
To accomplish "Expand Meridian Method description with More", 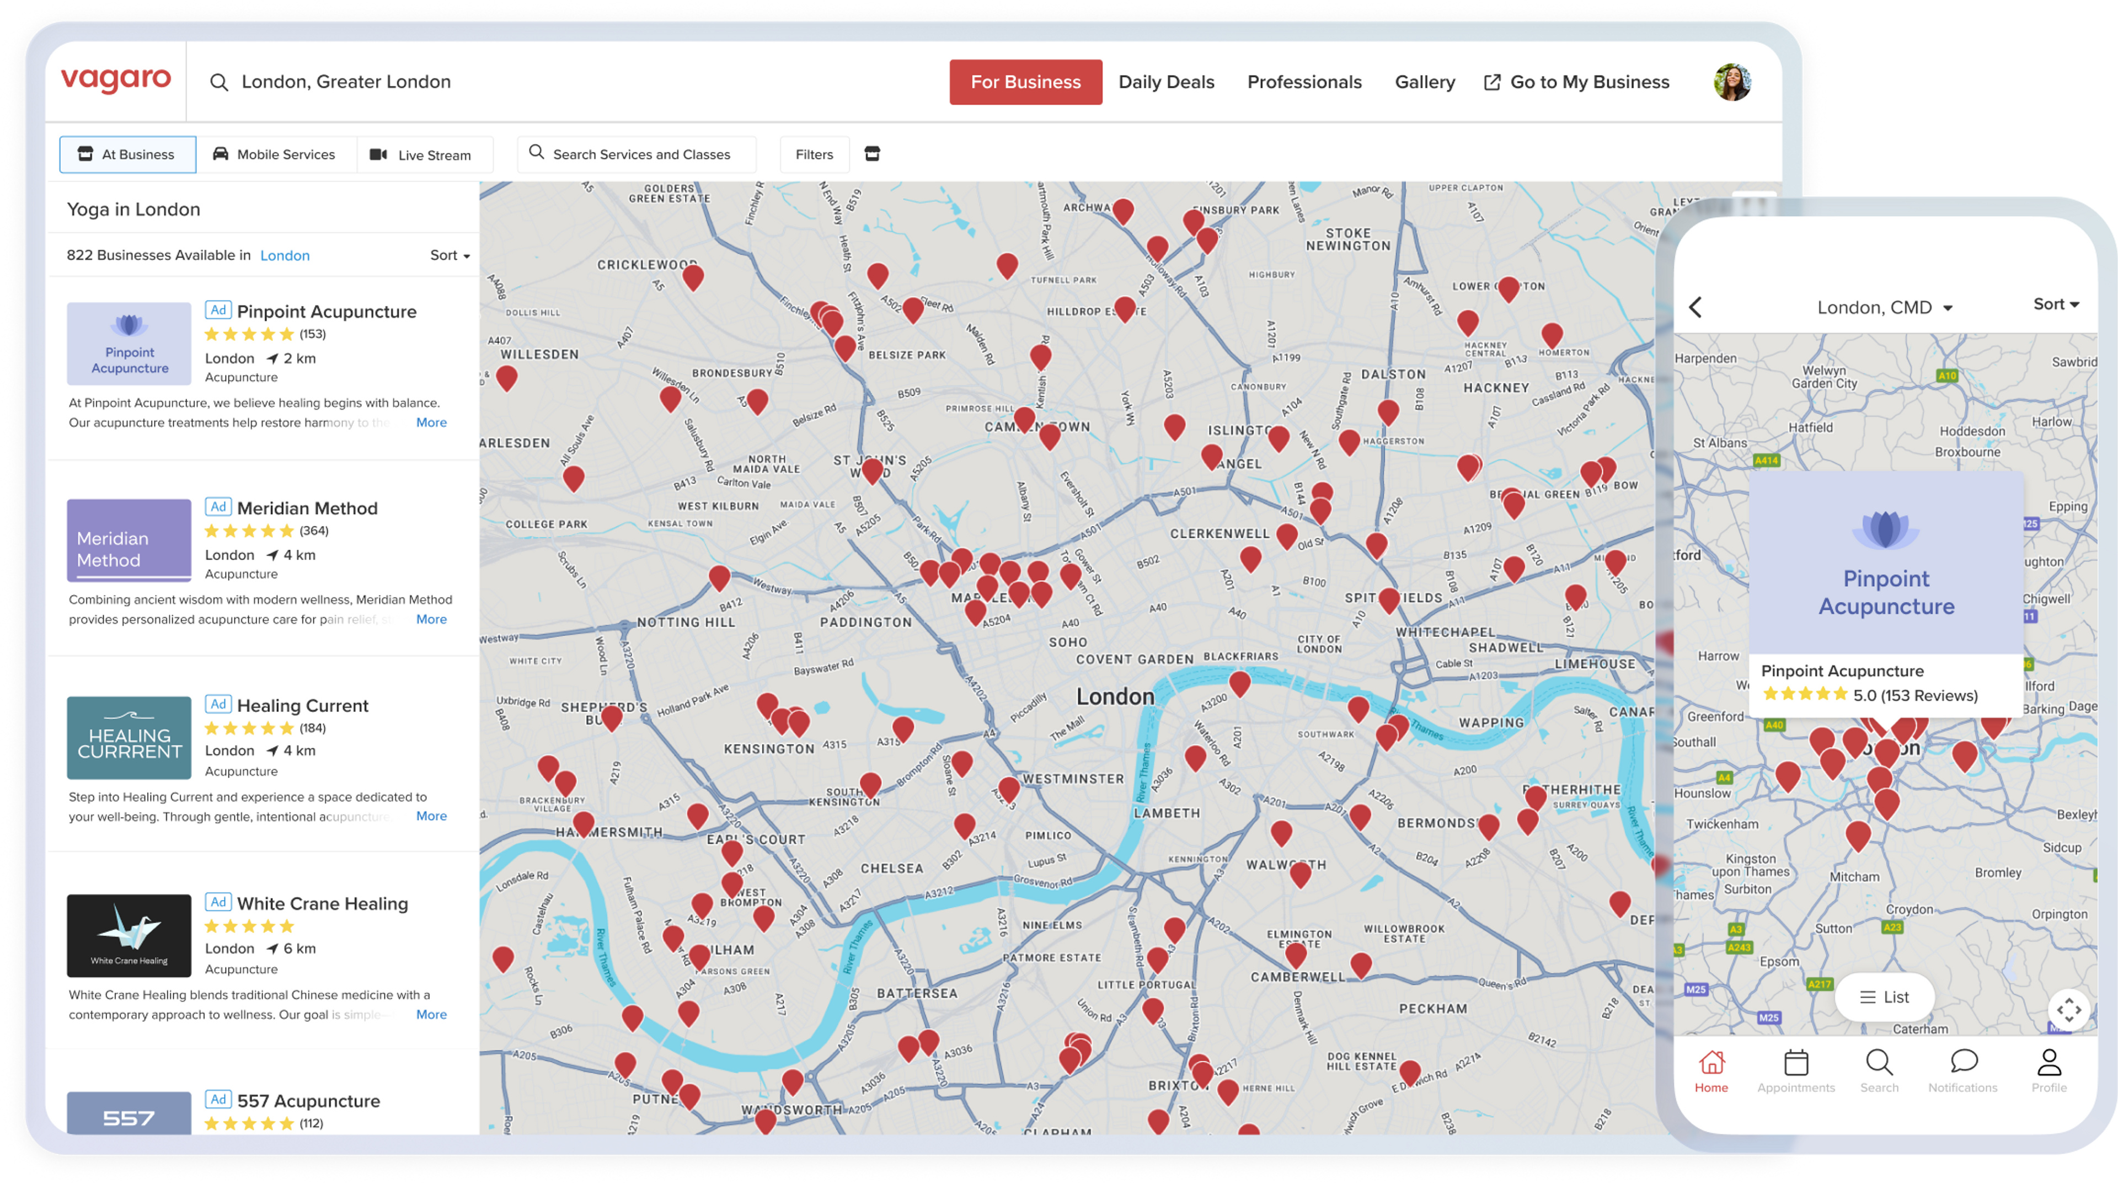I will 432,619.
